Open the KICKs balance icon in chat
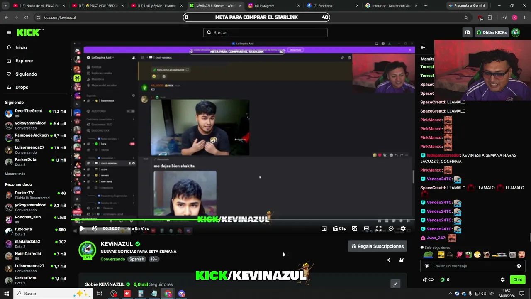Image resolution: width=531 pixels, height=299 pixels. pos(445,280)
